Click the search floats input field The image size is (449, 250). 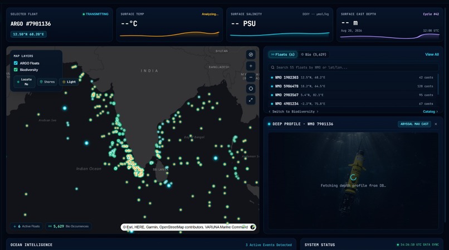point(353,67)
